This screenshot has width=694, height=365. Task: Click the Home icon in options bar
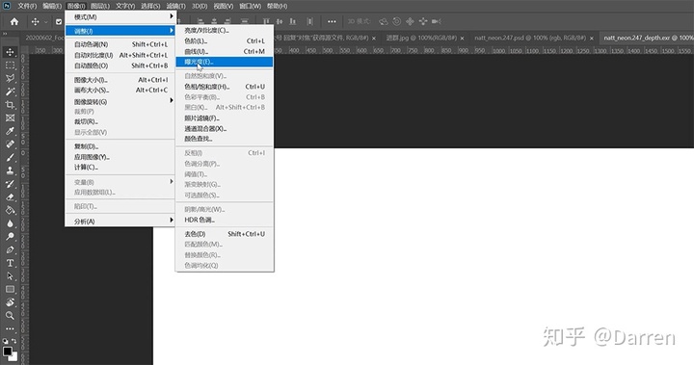pyautogui.click(x=14, y=21)
